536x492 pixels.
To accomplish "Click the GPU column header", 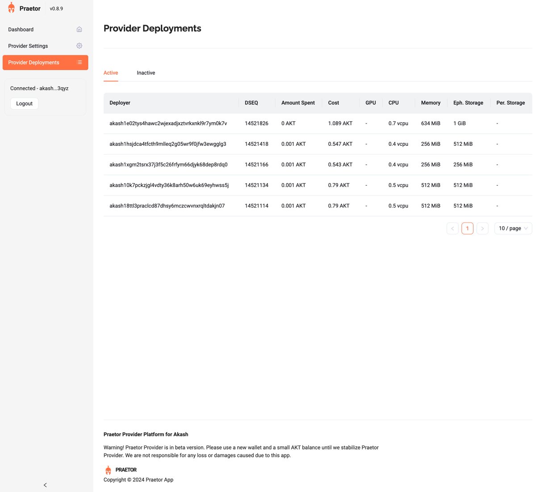I will (x=371, y=103).
